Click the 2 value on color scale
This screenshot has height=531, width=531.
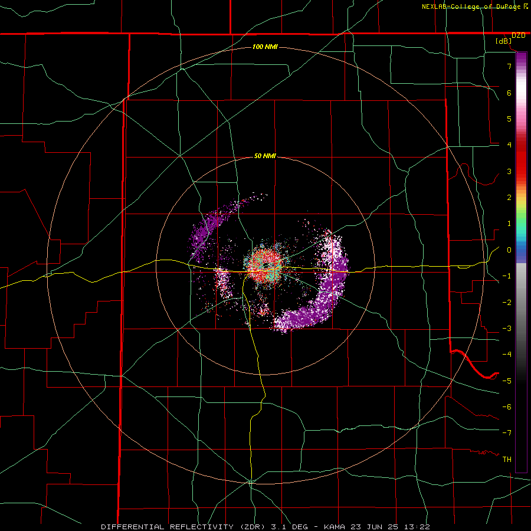pyautogui.click(x=509, y=198)
